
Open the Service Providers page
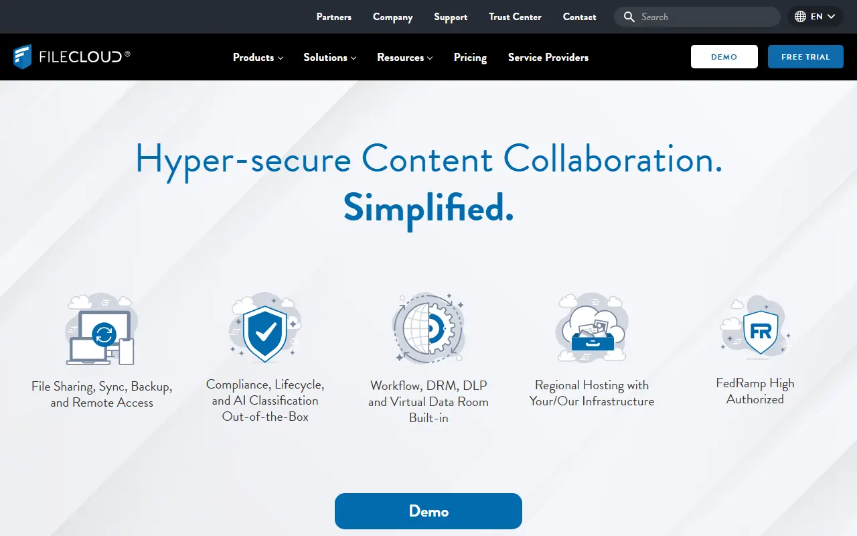click(548, 58)
